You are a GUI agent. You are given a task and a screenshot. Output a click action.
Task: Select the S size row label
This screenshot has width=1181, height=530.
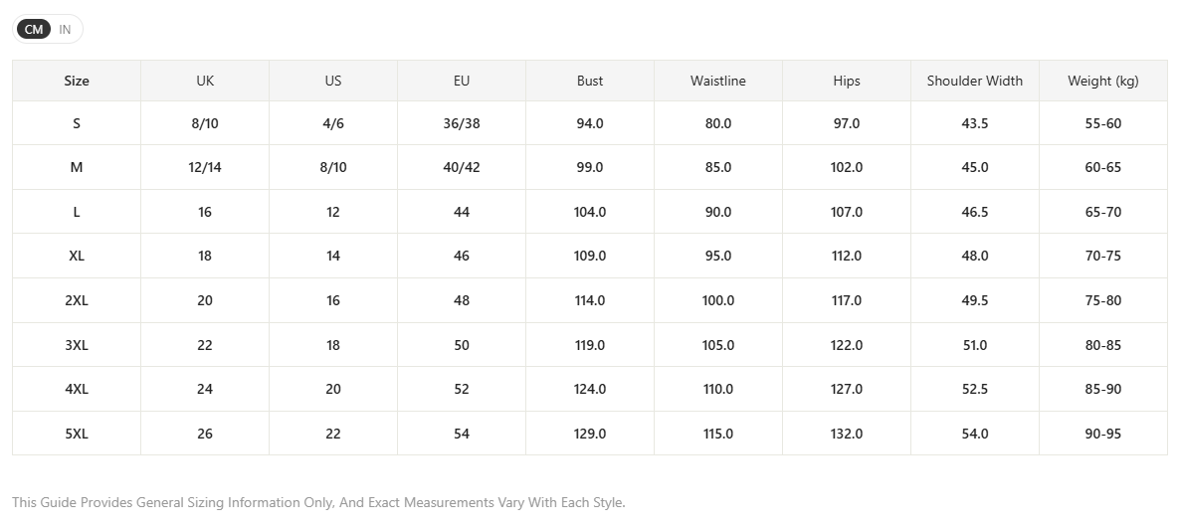[x=77, y=123]
